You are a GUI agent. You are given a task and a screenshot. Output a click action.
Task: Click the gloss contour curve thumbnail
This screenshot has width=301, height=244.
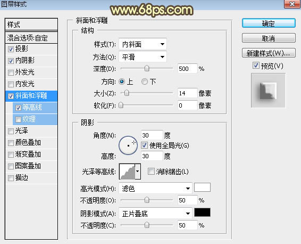point(127,172)
